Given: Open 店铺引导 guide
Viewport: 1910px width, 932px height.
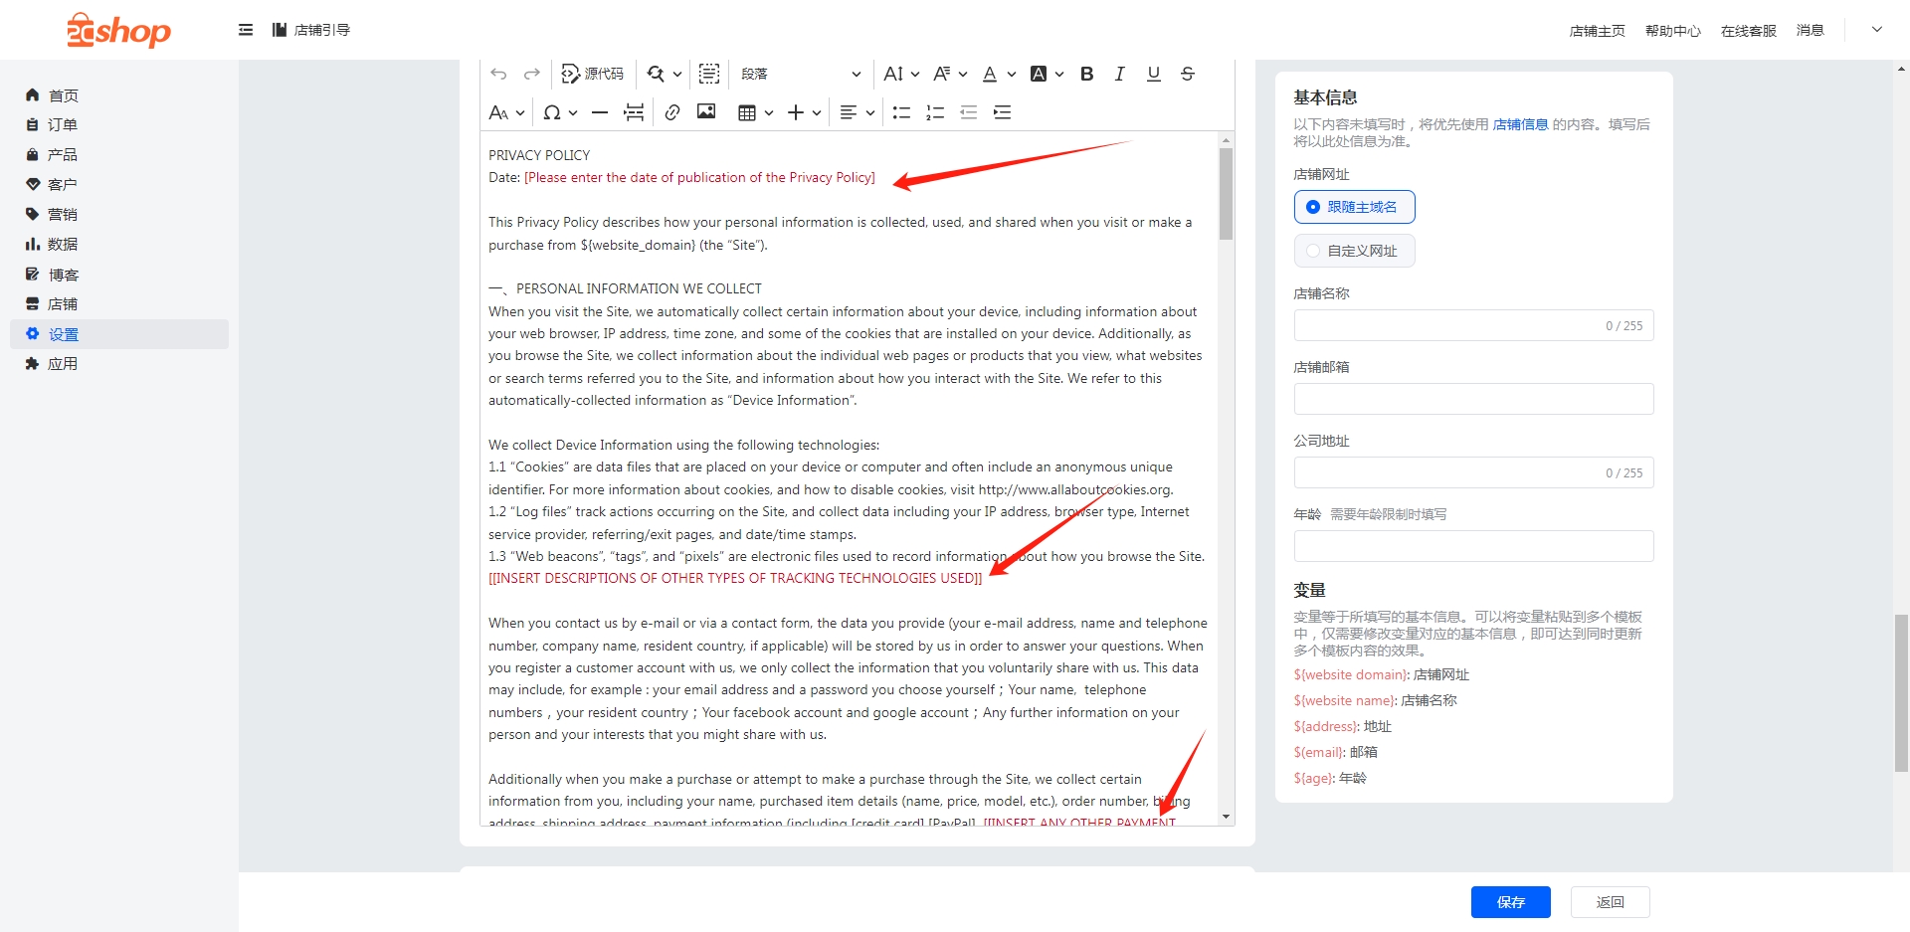Looking at the screenshot, I should coord(311,30).
